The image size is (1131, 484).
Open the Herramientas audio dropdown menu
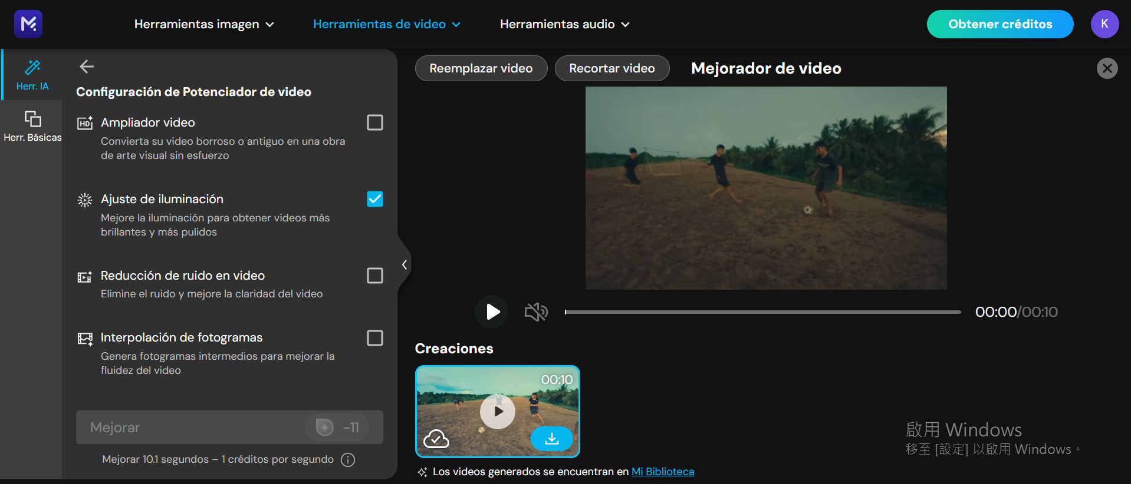point(564,24)
